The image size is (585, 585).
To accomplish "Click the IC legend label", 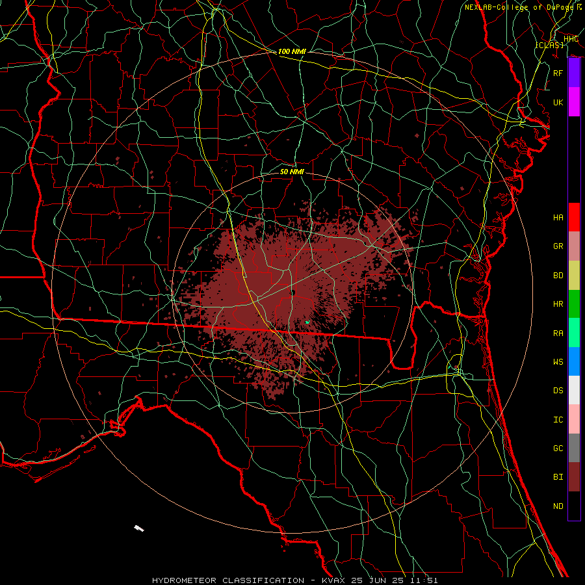I will pyautogui.click(x=558, y=420).
